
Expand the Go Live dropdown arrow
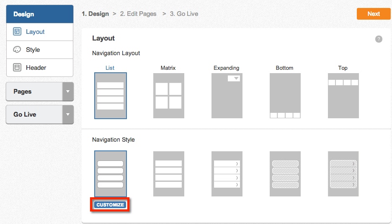click(x=68, y=115)
